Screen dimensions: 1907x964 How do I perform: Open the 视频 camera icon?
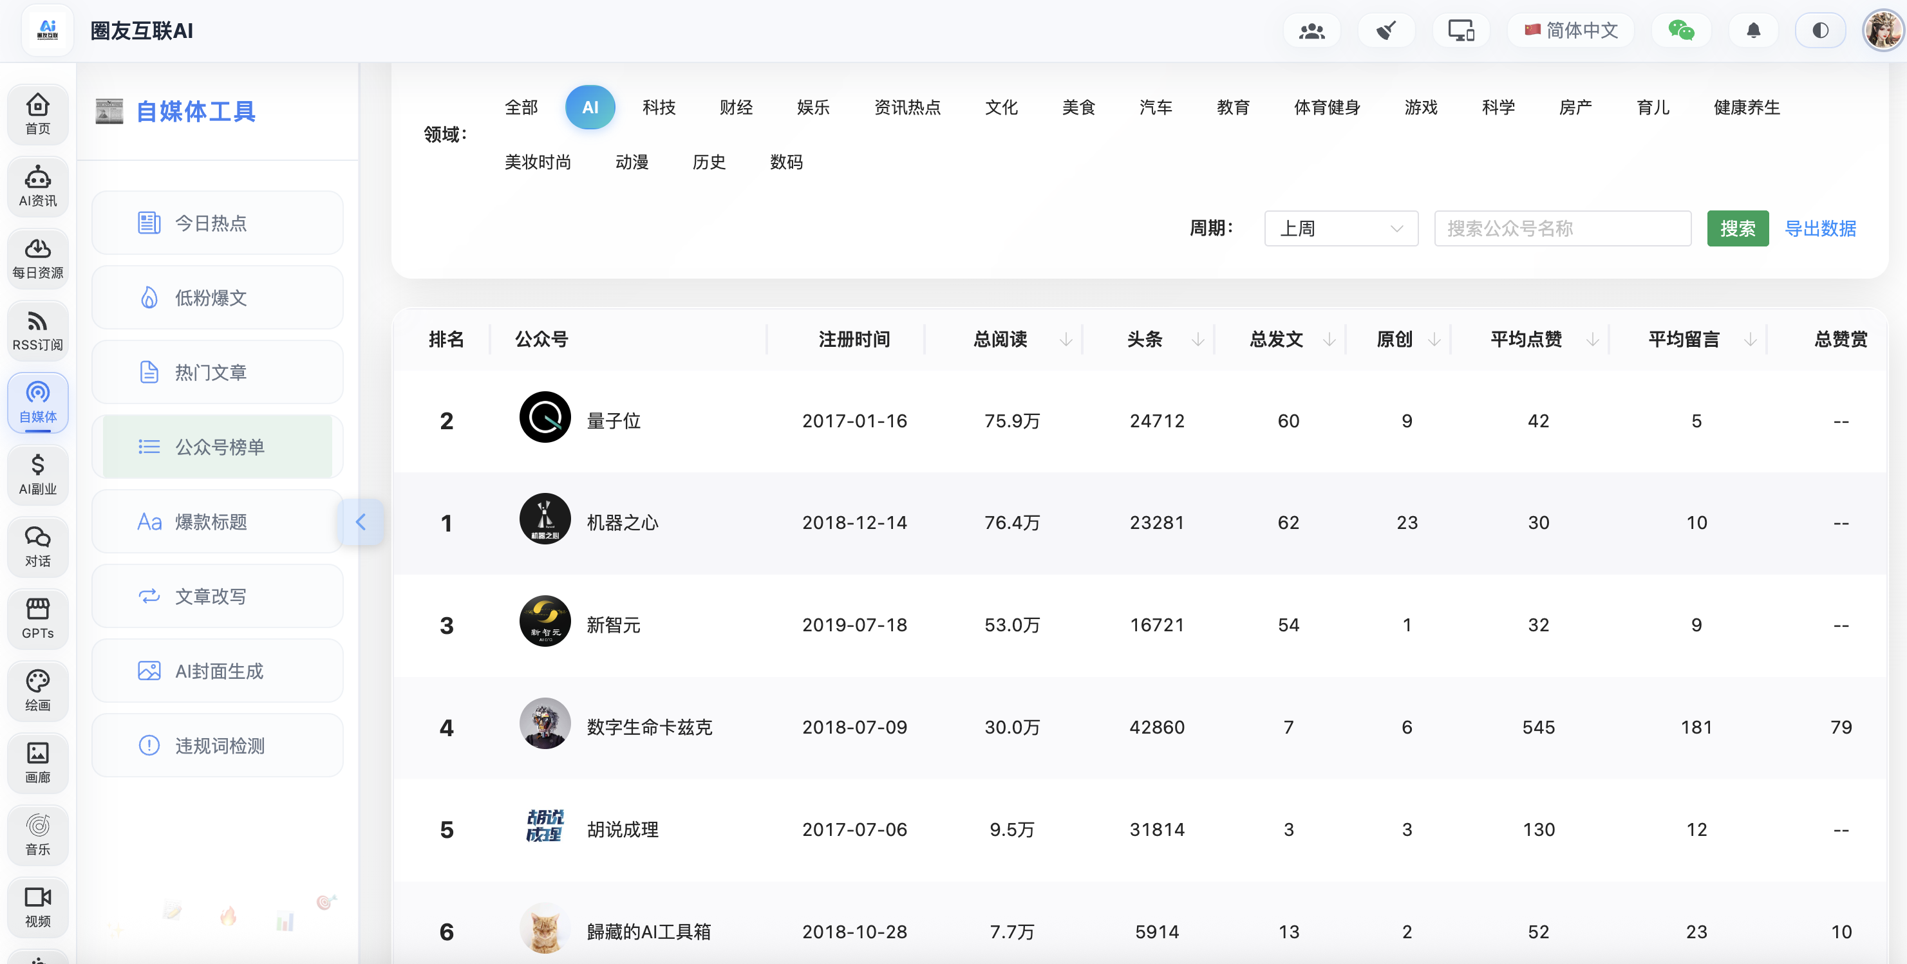click(38, 908)
